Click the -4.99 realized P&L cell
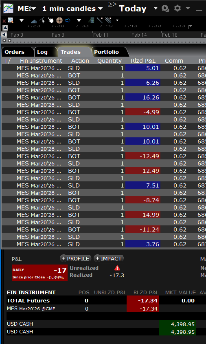206x344 pixels. coord(143,112)
